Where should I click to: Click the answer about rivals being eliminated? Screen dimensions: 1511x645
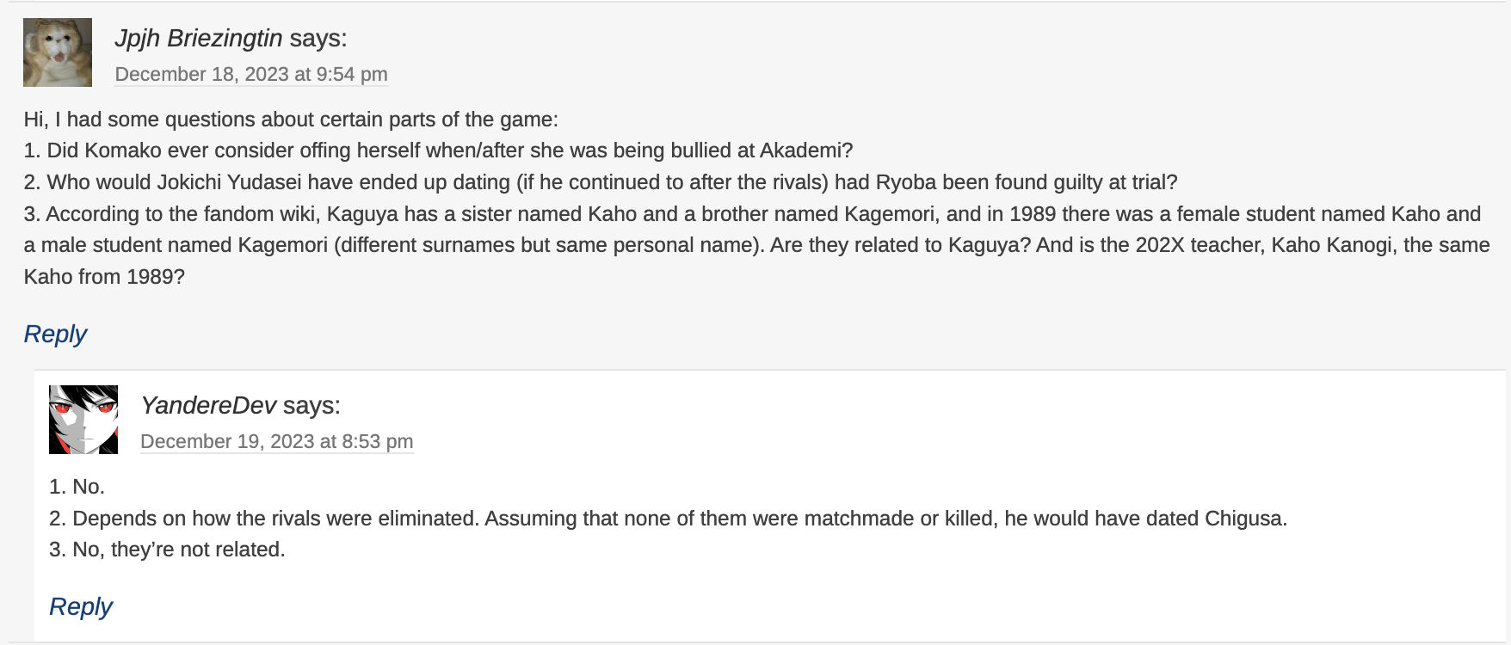point(668,519)
